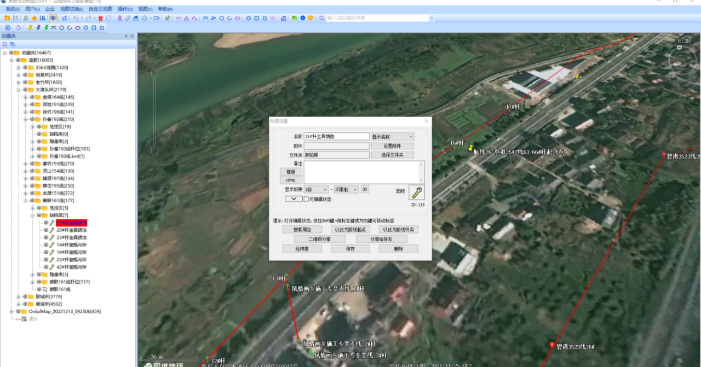Image resolution: width=701 pixels, height=367 pixels.
Task: Click the red delete trash icon in toolbar
Action: coord(101,18)
